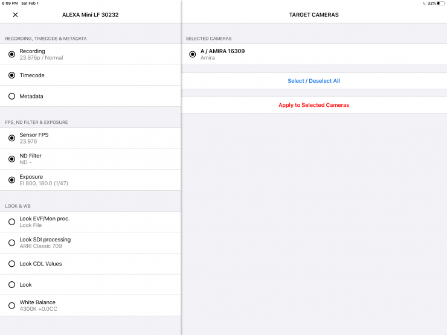Tap the TARGET CAMERAS header
447x335 pixels.
[x=314, y=14]
